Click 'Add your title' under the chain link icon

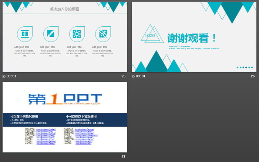pyautogui.click(x=100, y=47)
